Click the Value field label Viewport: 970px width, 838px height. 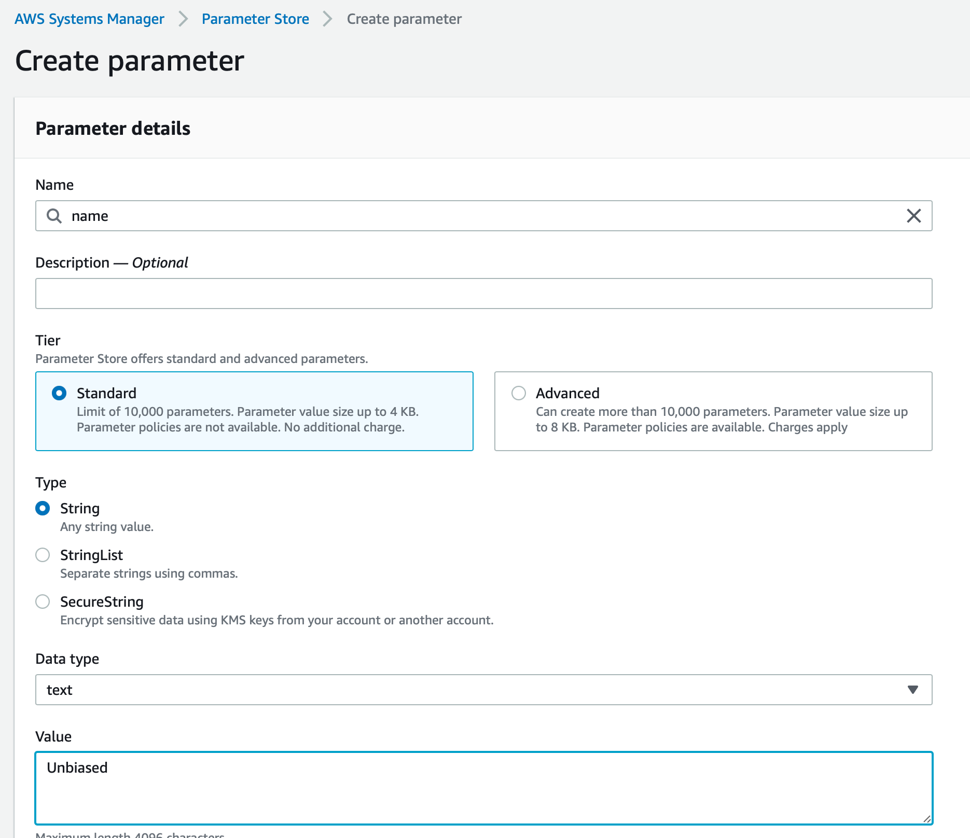53,737
